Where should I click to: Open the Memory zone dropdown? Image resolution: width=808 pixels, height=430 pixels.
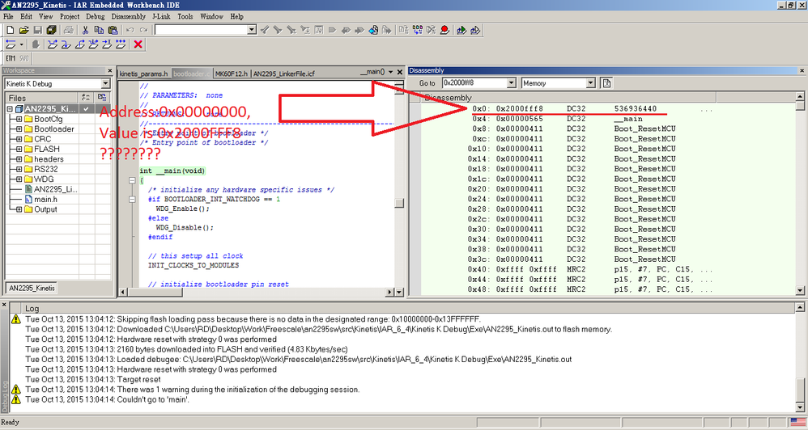590,82
